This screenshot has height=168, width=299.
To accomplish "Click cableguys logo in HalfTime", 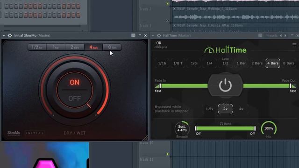I will [161, 45].
